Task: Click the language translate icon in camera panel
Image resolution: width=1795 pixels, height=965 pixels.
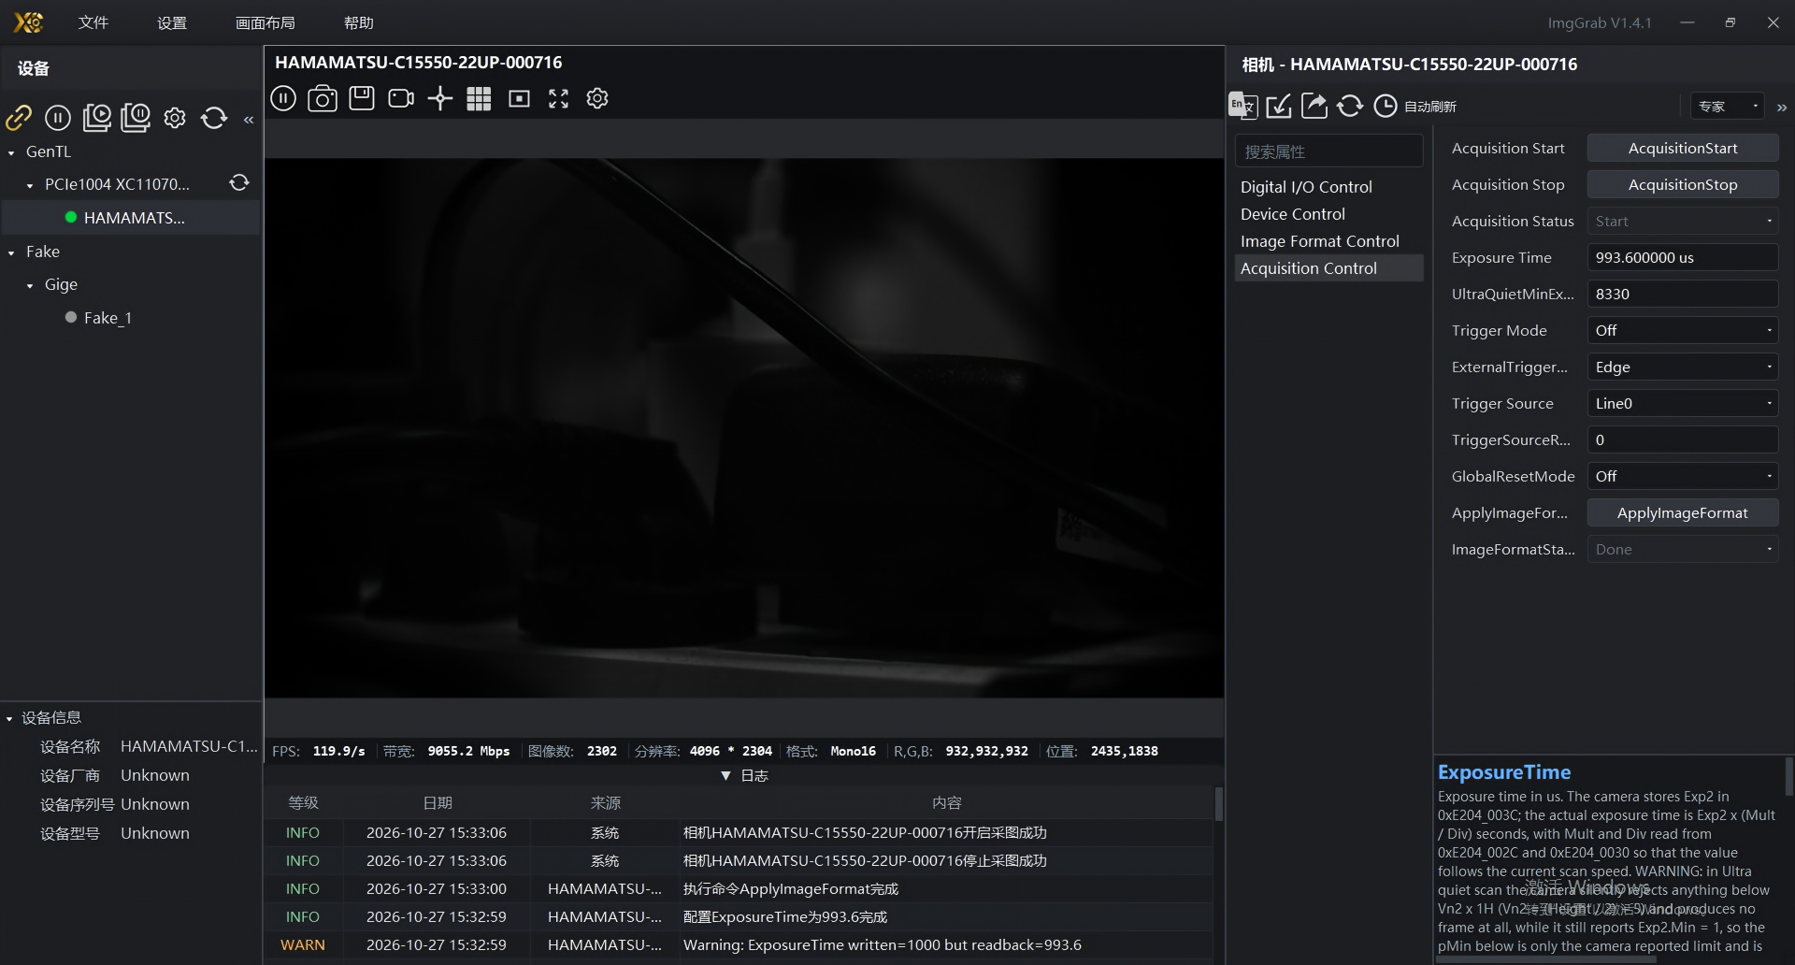Action: [1242, 106]
